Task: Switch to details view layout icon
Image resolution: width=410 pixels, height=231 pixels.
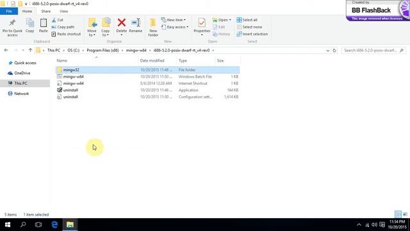Action: 398,214
